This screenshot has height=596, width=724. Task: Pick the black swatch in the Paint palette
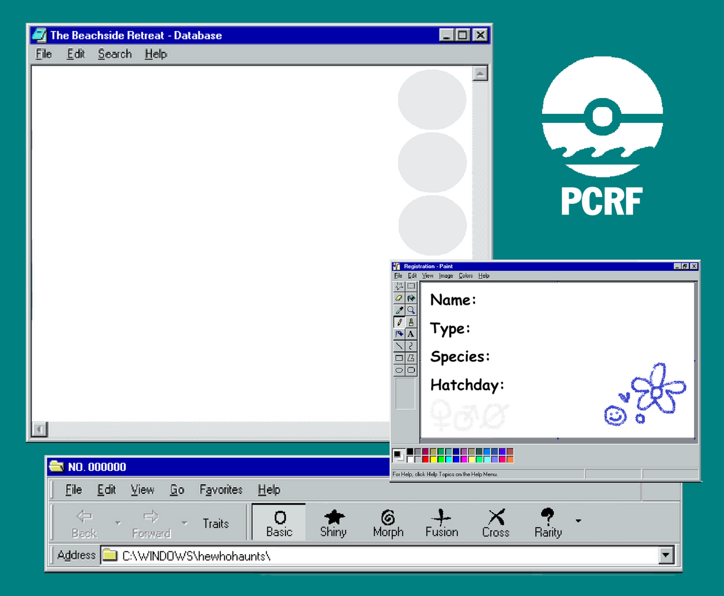coord(410,452)
